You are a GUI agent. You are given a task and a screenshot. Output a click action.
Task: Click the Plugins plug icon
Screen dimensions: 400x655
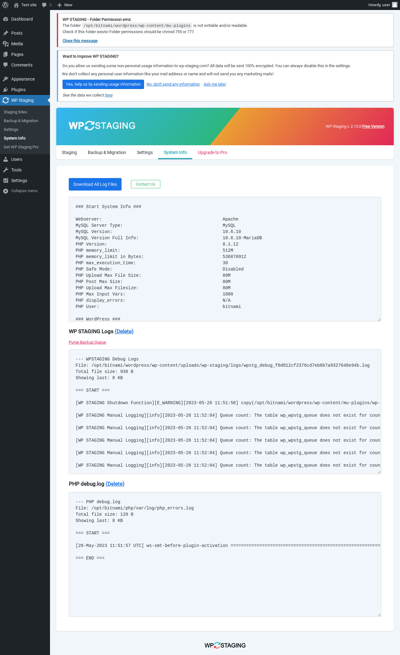point(6,90)
